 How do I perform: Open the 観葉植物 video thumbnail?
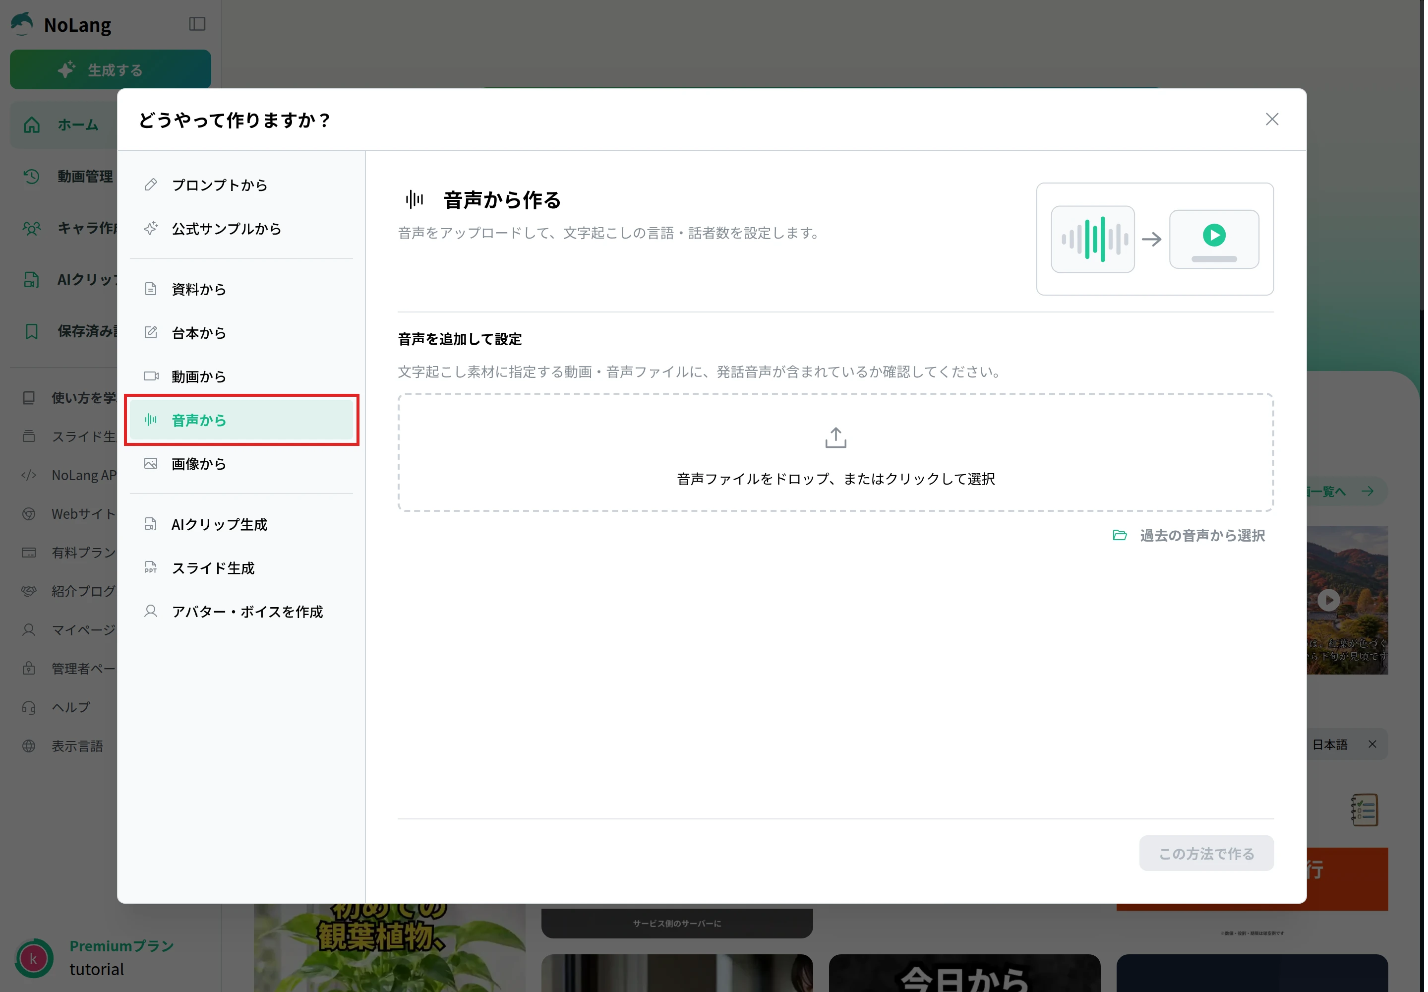click(x=389, y=947)
